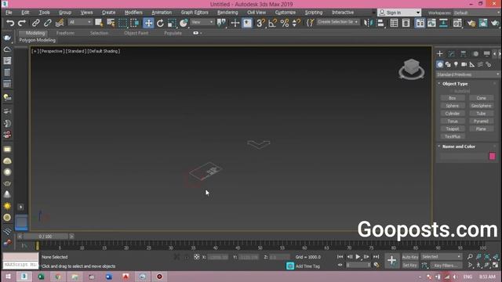Select the Bind to Space Warp tool
The height and width of the screenshot is (282, 502).
tap(60, 23)
